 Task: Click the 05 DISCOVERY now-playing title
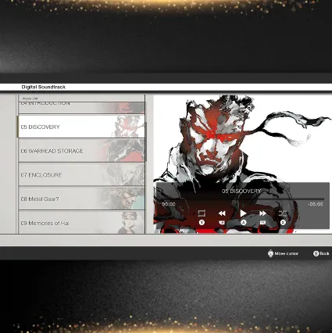[x=241, y=192]
